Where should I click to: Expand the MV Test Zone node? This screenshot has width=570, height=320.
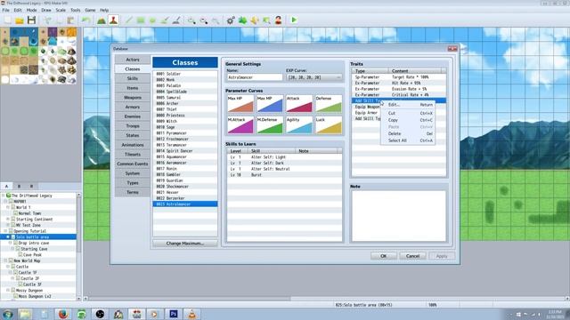8,225
